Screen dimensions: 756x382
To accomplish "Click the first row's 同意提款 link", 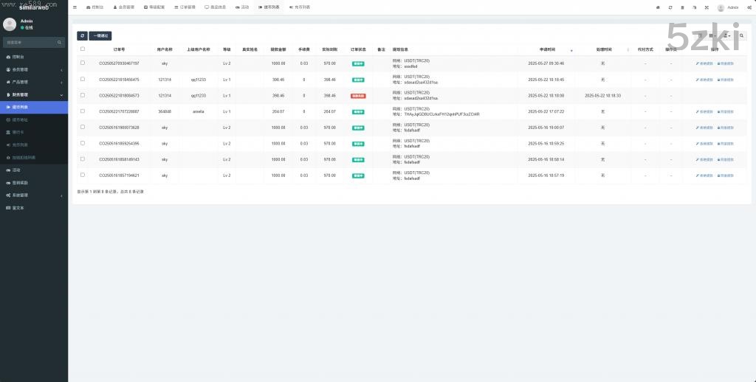I will point(726,63).
